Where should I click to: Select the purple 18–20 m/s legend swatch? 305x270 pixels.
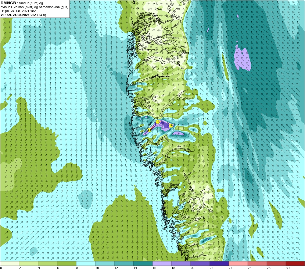pos(181,263)
